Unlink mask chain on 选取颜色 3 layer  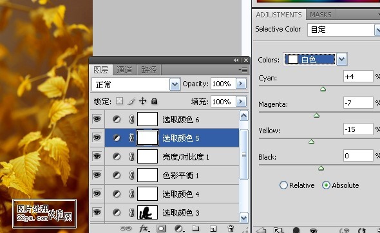click(x=131, y=212)
